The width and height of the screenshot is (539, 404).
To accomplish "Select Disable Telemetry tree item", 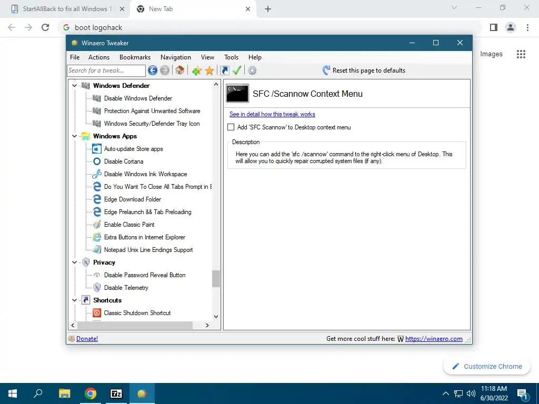I will tap(126, 288).
